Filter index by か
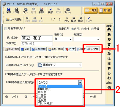This screenshot has height=107, width=120. point(109,39)
